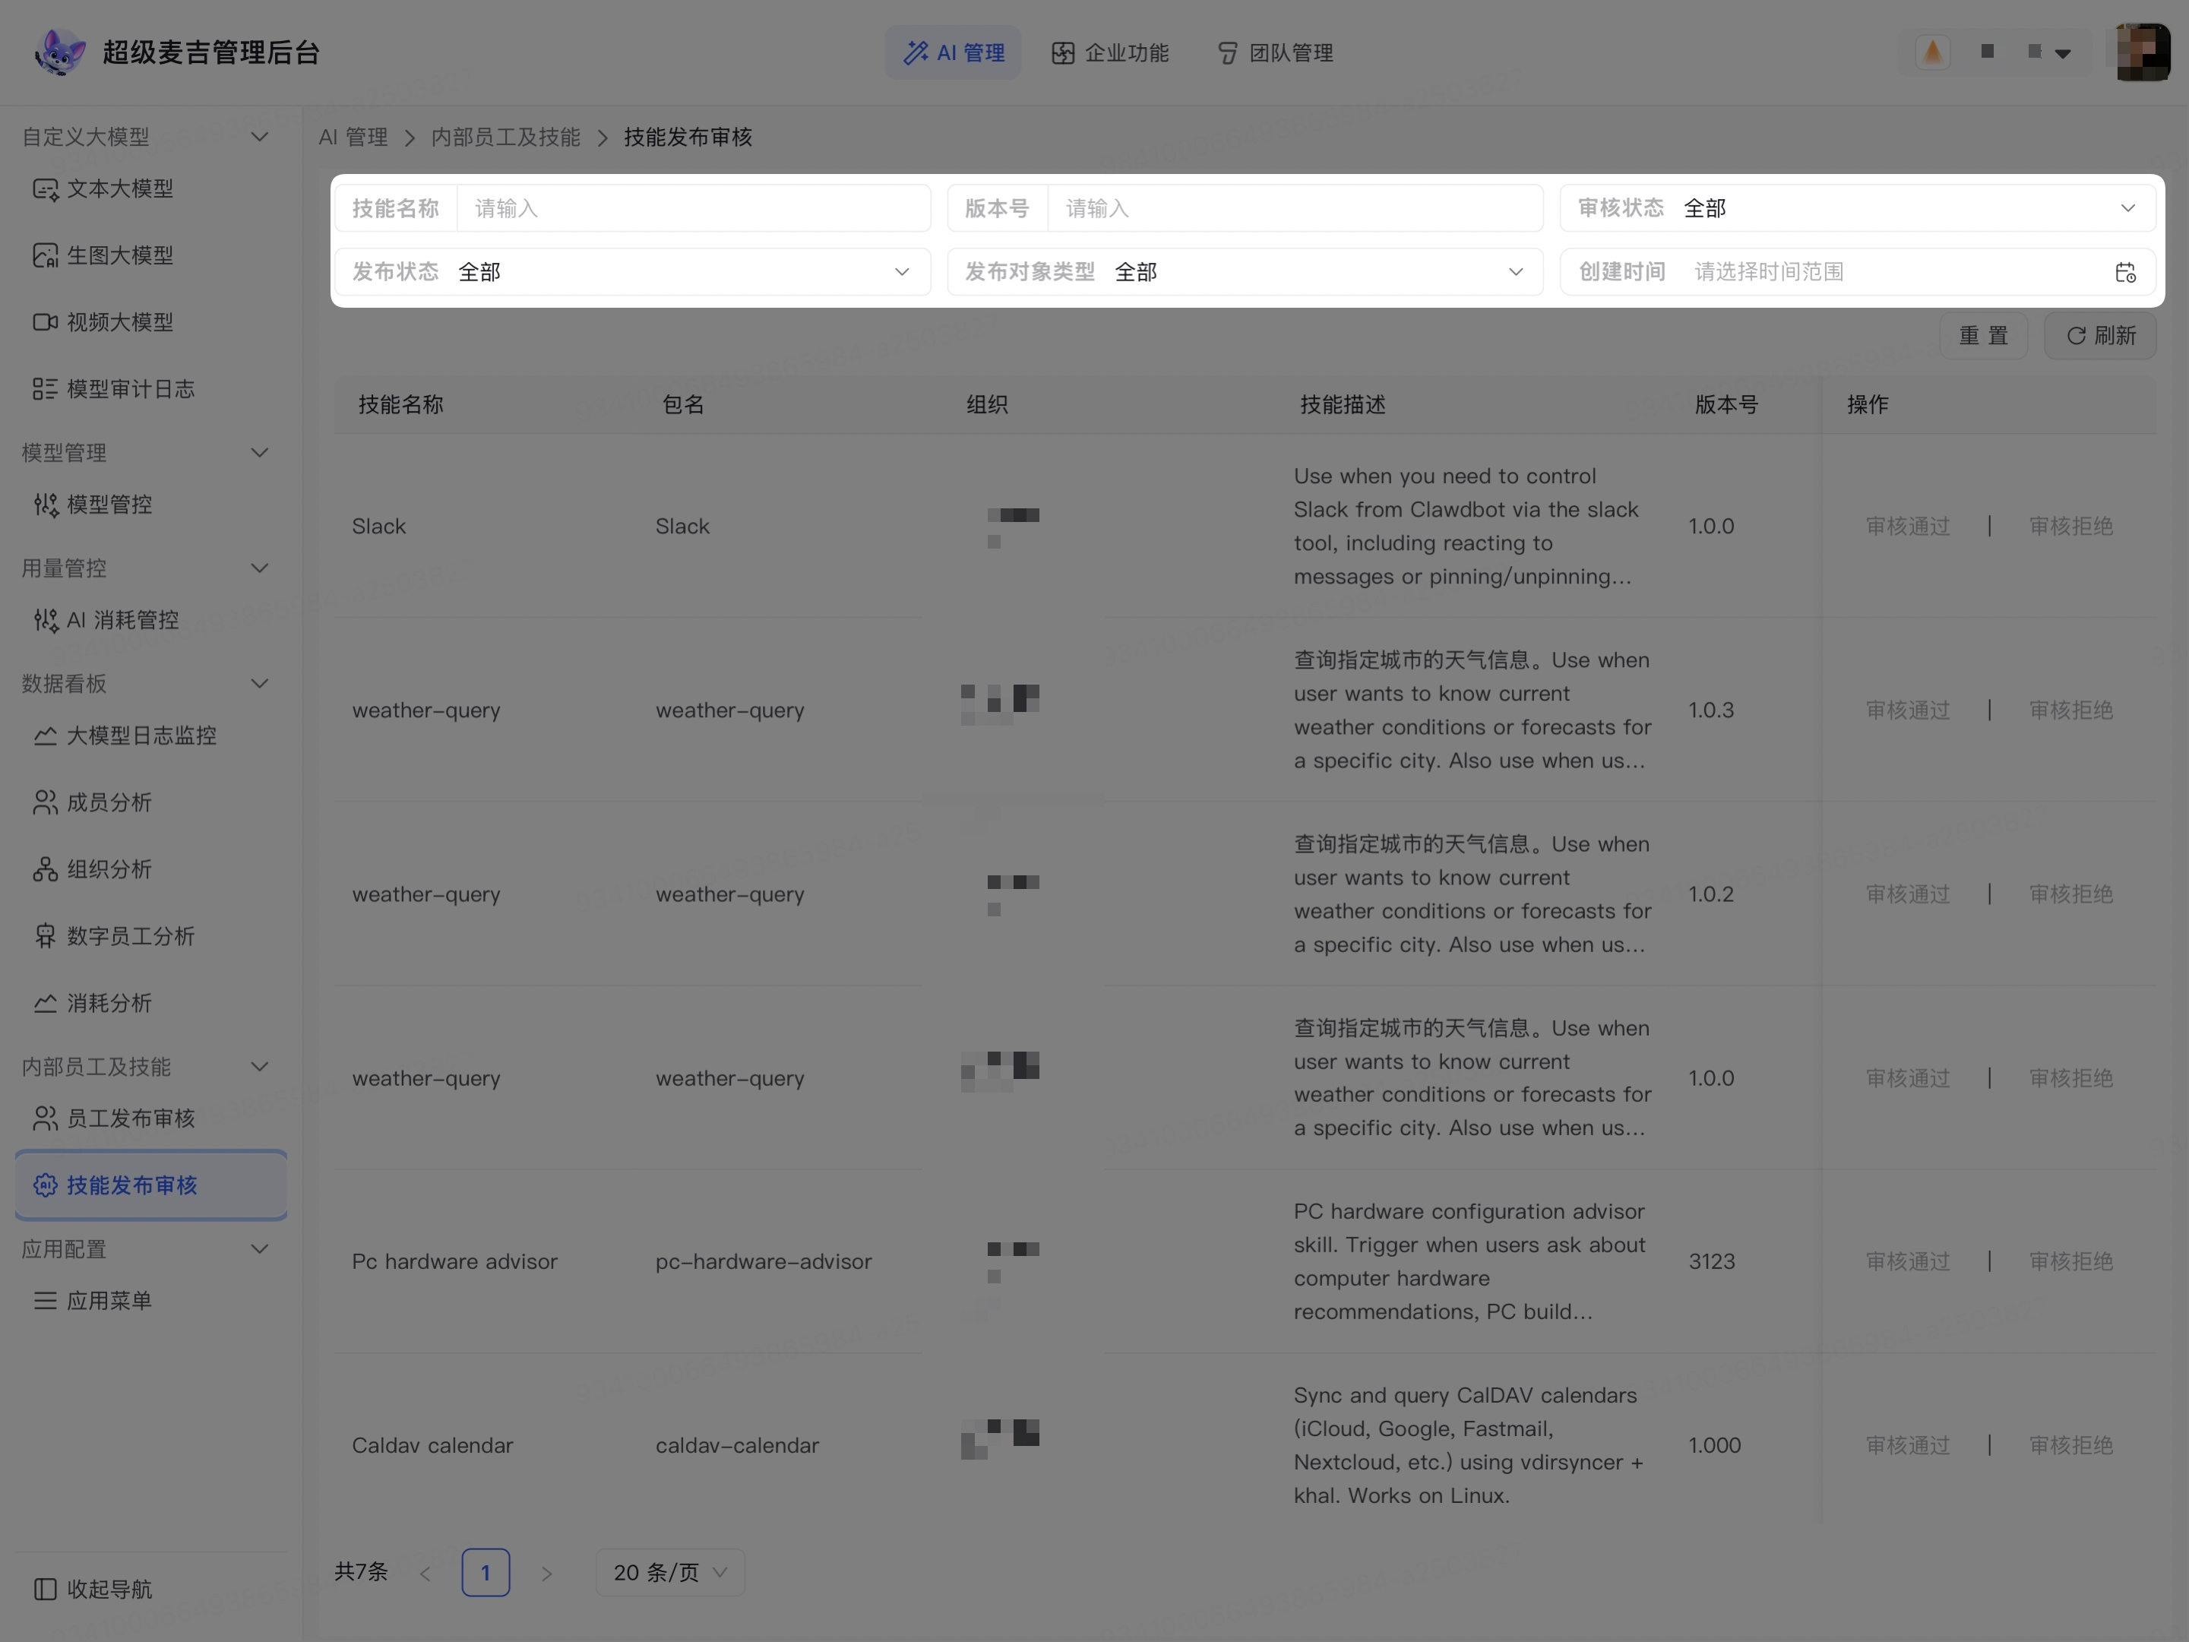
Task: Click 审核通过 for weather-query version 1.0.3
Action: (x=1908, y=710)
